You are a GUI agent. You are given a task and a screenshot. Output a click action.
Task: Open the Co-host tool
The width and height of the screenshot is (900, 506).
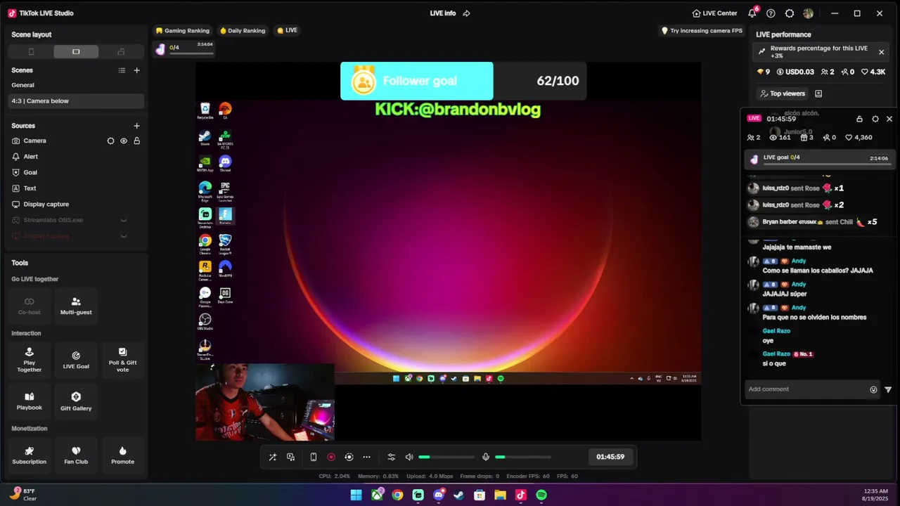tap(30, 306)
